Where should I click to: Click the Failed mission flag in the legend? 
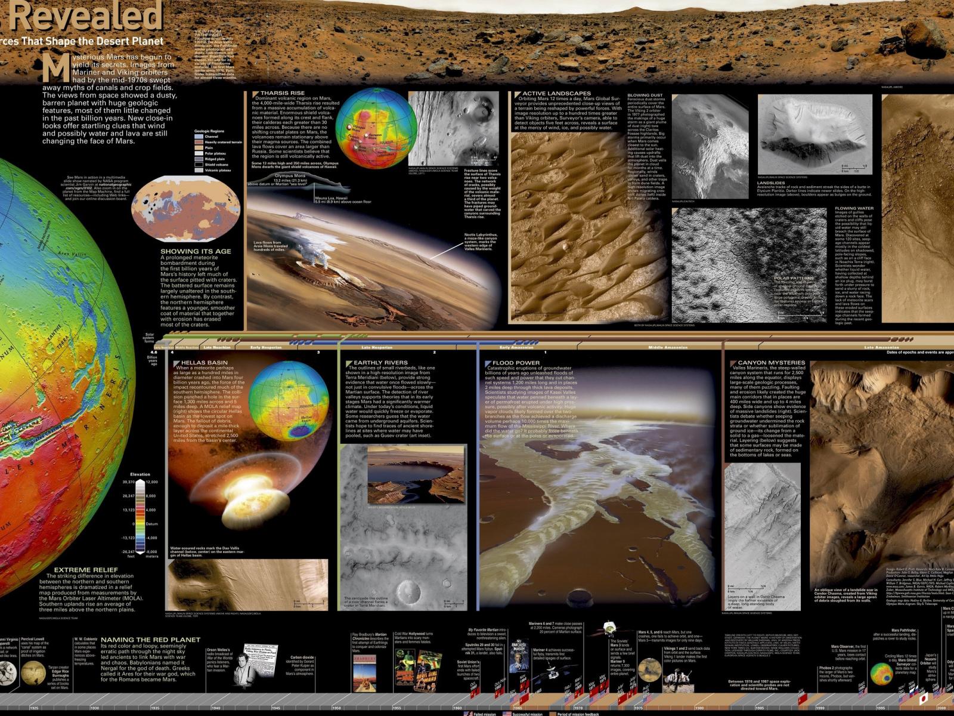tap(467, 713)
